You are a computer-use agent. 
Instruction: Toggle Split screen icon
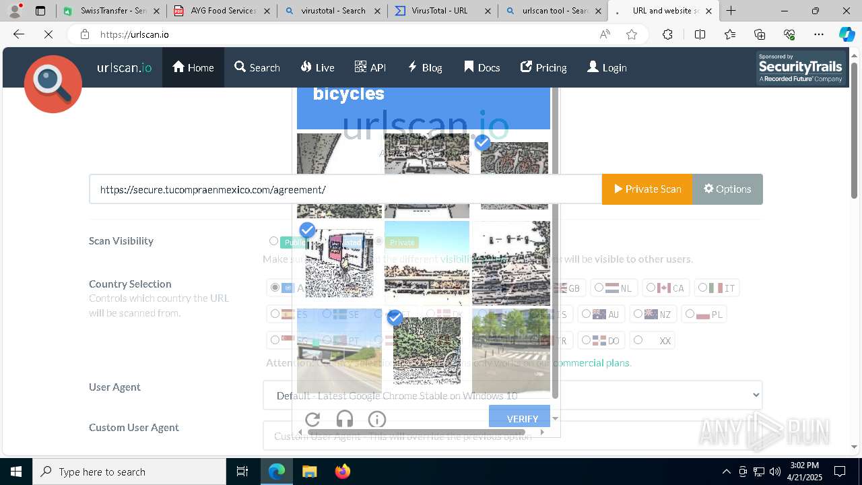tap(700, 34)
